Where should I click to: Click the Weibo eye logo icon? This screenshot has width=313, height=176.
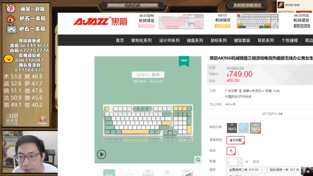[x=11, y=19]
